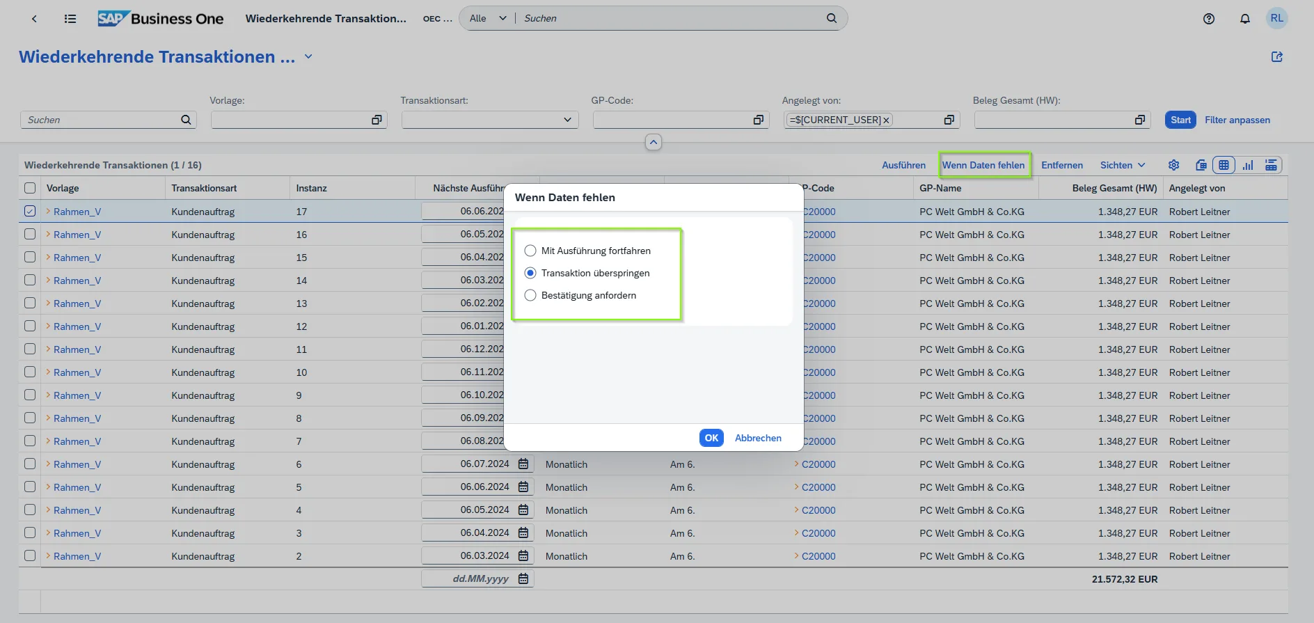The image size is (1314, 623).
Task: Click the share icon below the avatar
Action: pyautogui.click(x=1276, y=57)
